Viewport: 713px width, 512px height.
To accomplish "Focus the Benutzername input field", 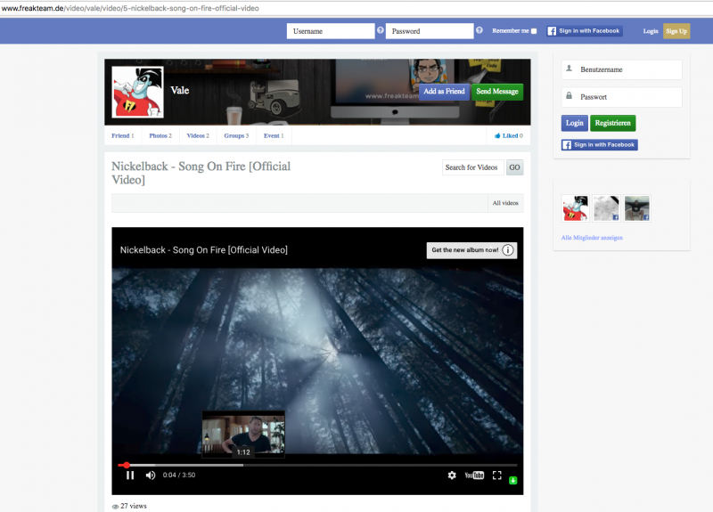I will click(621, 69).
